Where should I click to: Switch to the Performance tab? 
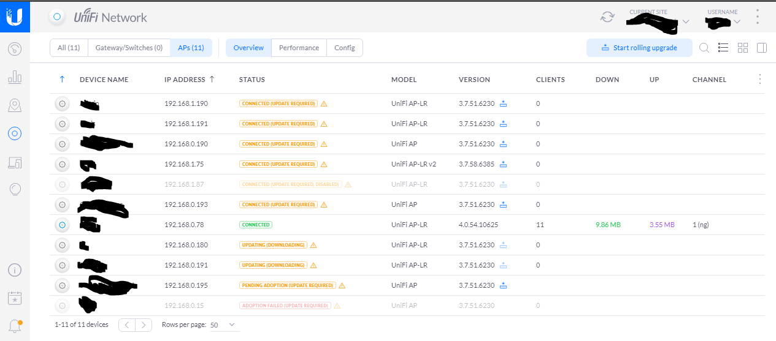(x=299, y=48)
